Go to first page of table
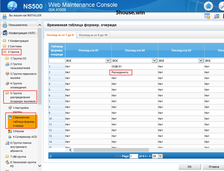The height and width of the screenshot is (171, 224). point(116,156)
